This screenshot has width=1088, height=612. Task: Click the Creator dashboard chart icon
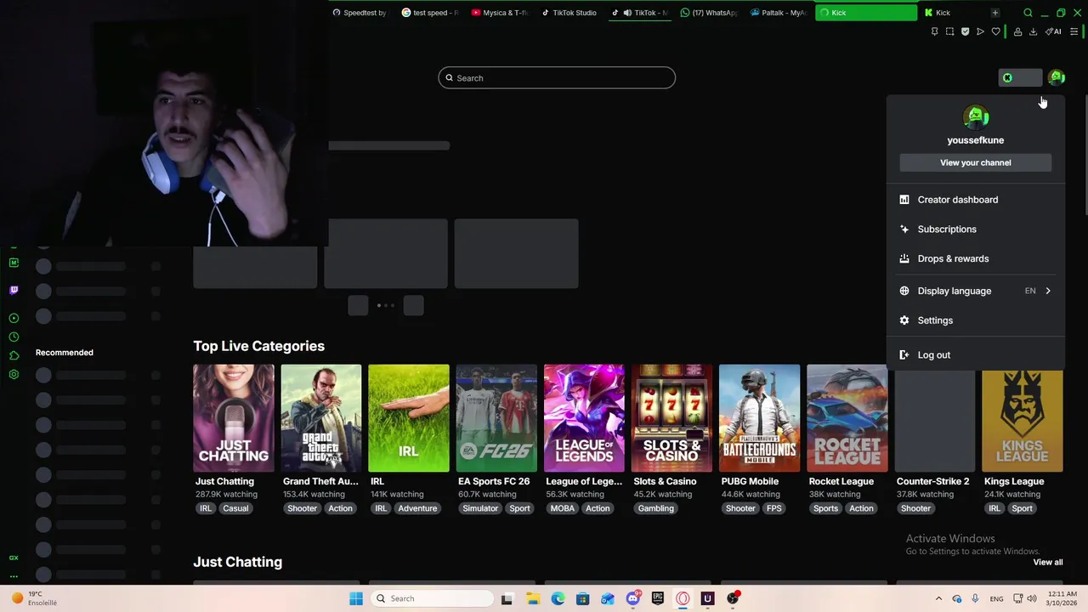tap(904, 200)
